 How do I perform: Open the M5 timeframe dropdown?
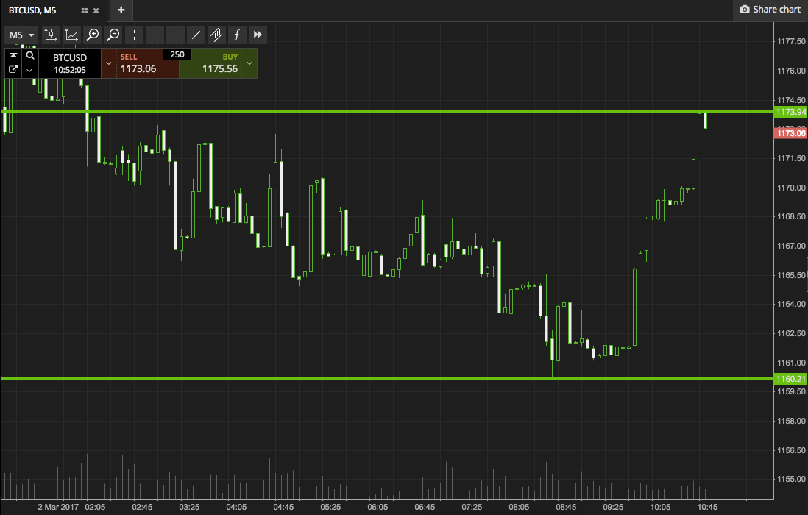(21, 35)
